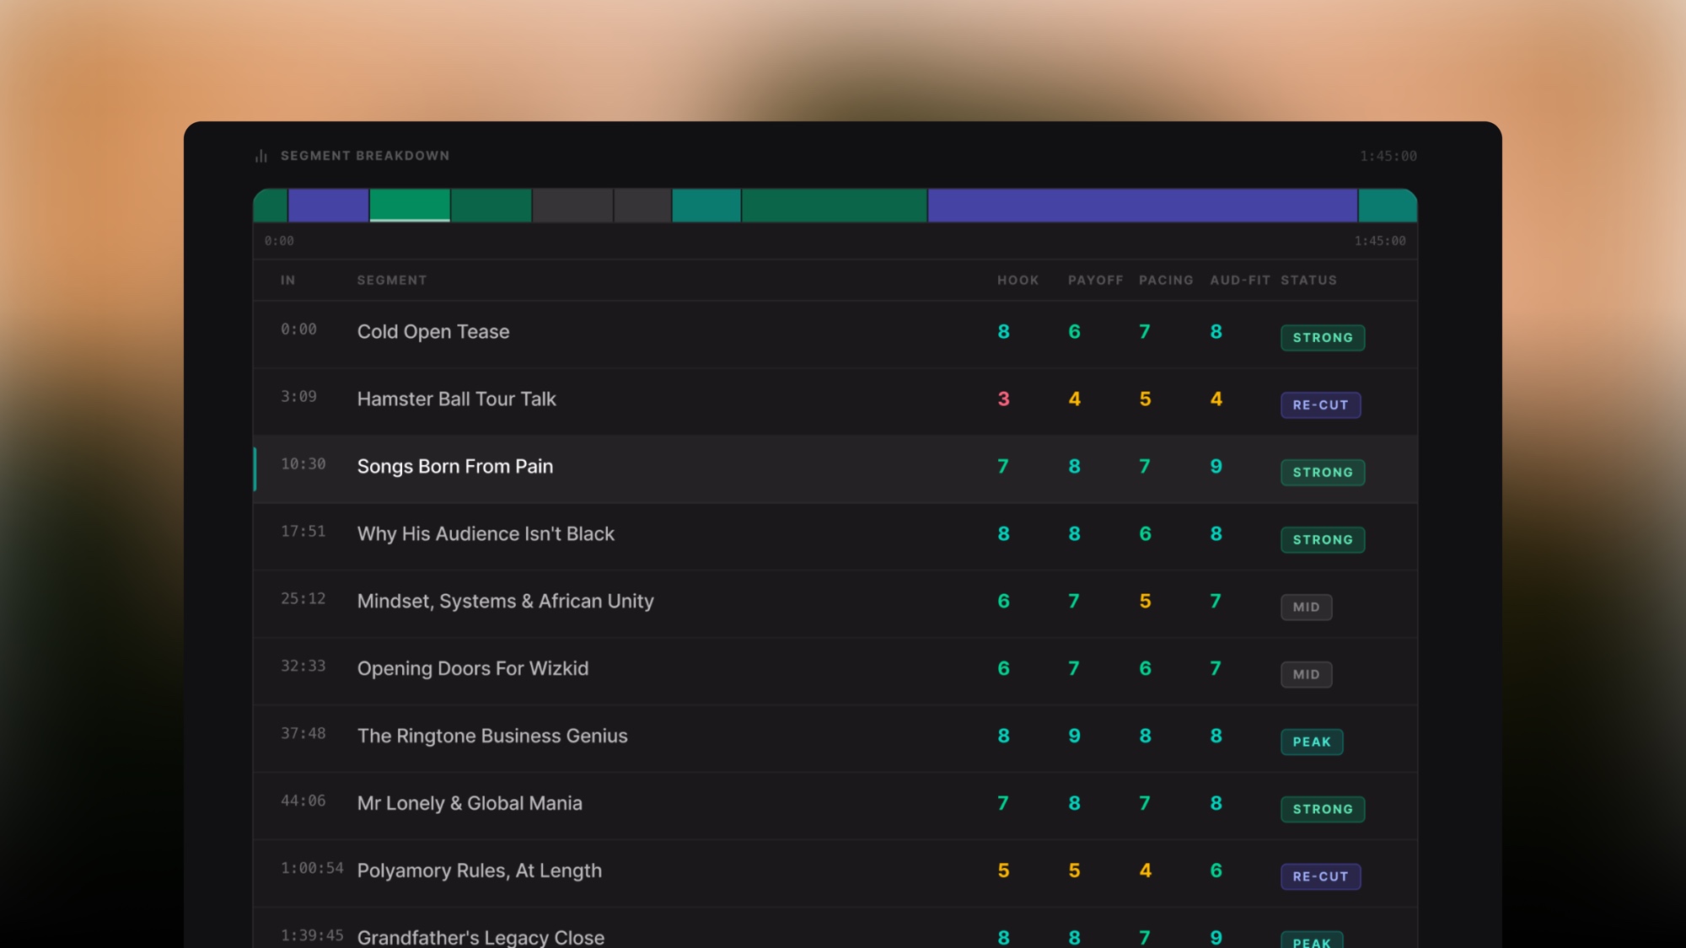The height and width of the screenshot is (948, 1686).
Task: Click Pacing score 4 for Polyamory Rules row
Action: coord(1145,870)
